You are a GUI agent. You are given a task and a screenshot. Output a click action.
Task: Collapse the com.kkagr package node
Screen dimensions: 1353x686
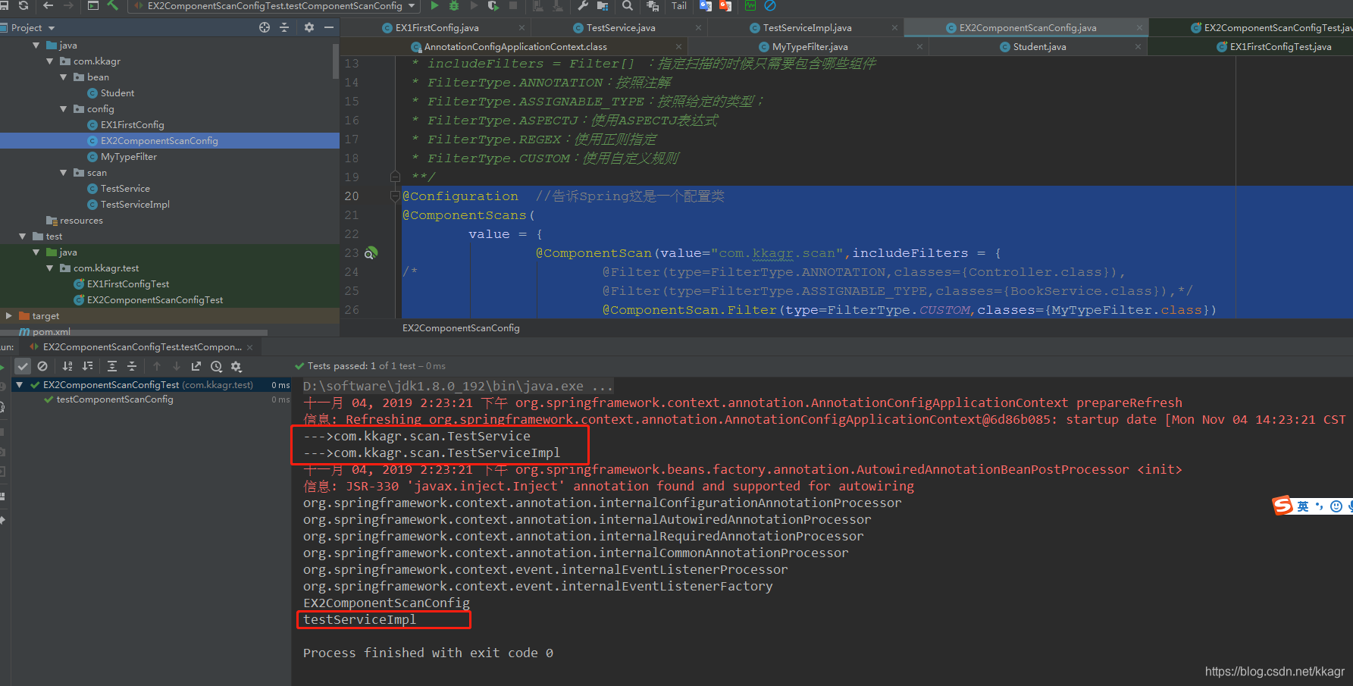50,61
